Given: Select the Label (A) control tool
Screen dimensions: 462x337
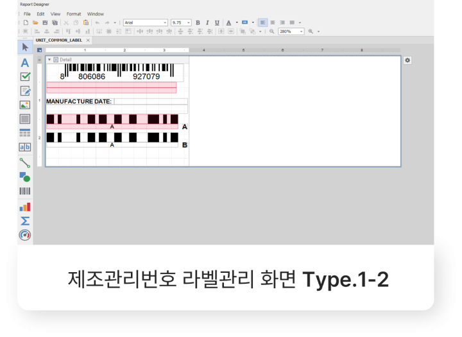Looking at the screenshot, I should (x=25, y=63).
